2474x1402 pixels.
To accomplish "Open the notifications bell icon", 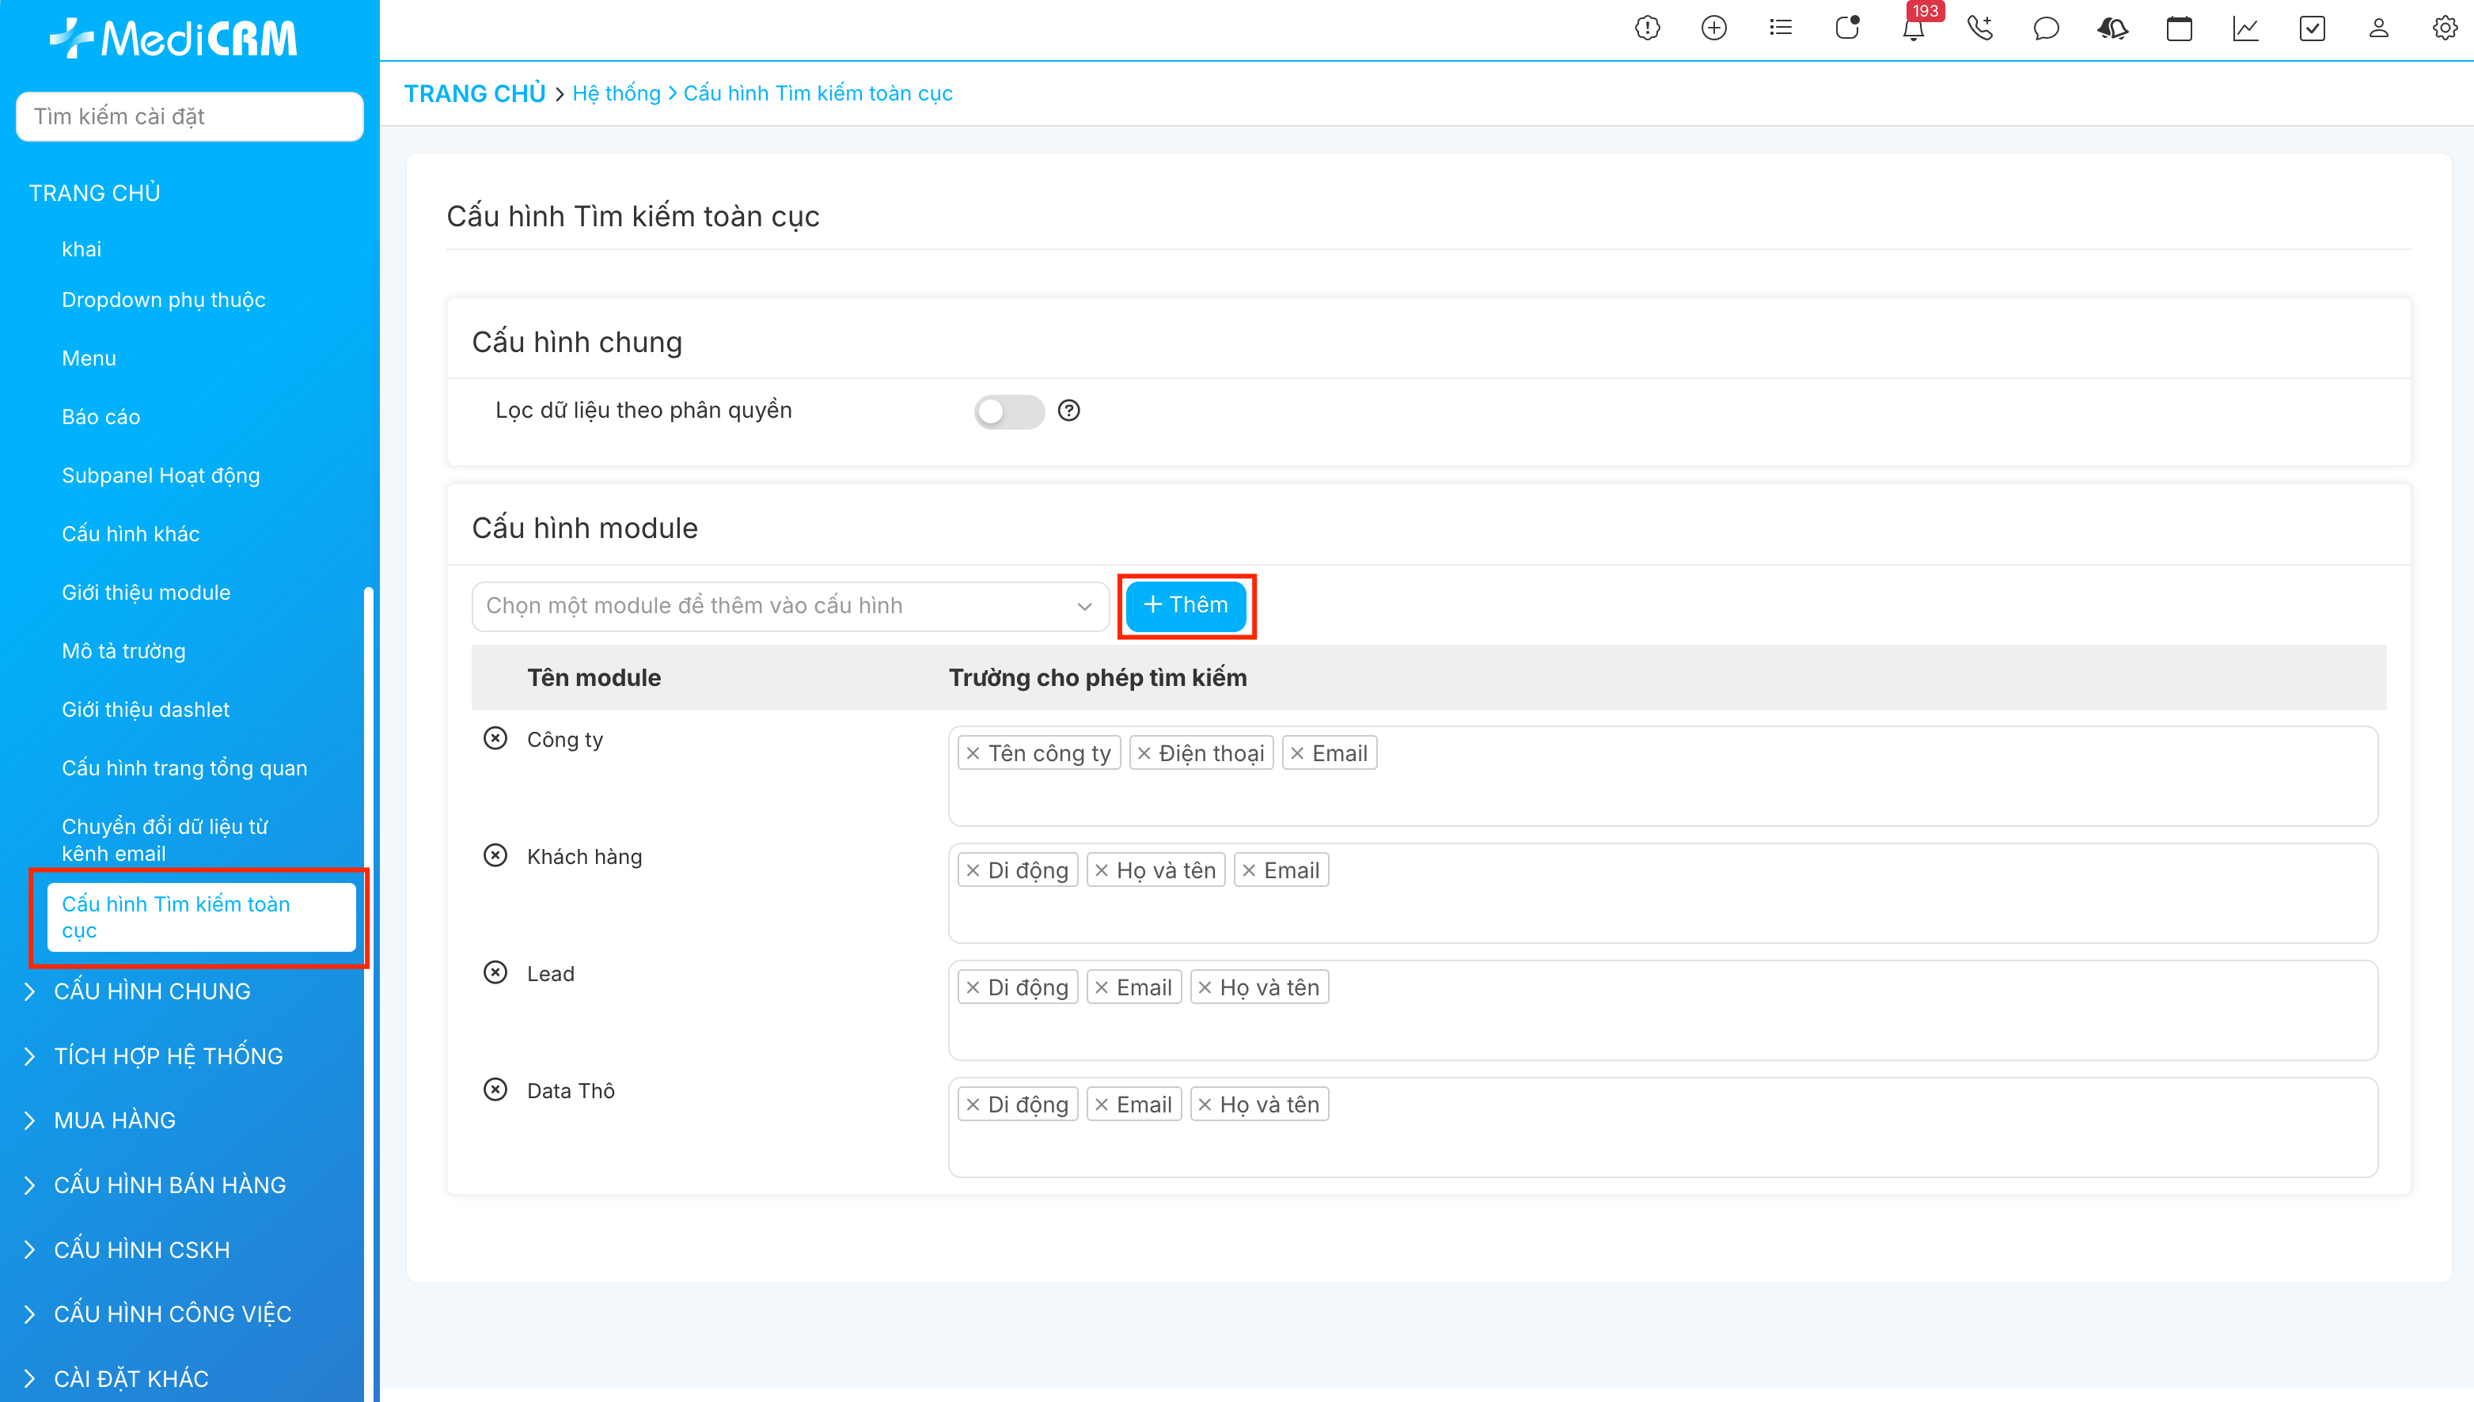I will coord(1913,29).
